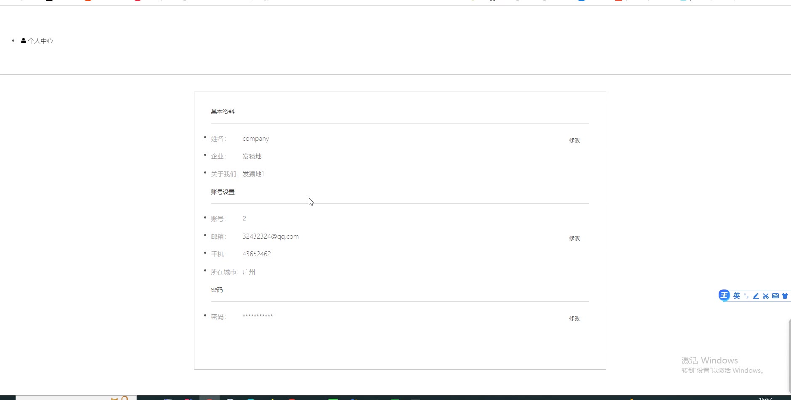Open the IME soft keyboard icon
Screen dimensions: 791x400
[775, 296]
